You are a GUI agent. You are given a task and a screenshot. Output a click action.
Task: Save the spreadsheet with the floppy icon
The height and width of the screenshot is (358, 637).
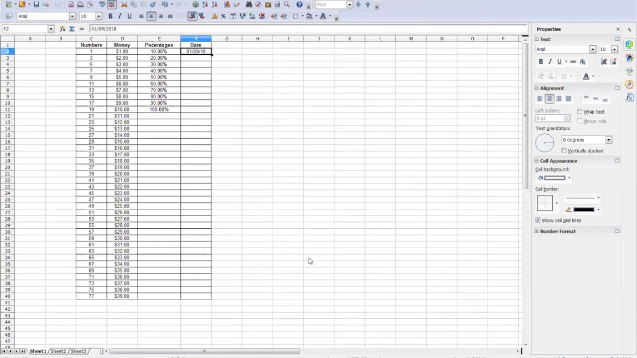click(x=36, y=4)
